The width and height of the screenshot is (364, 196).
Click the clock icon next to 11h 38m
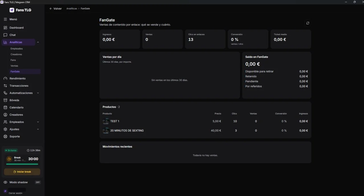[28, 150]
